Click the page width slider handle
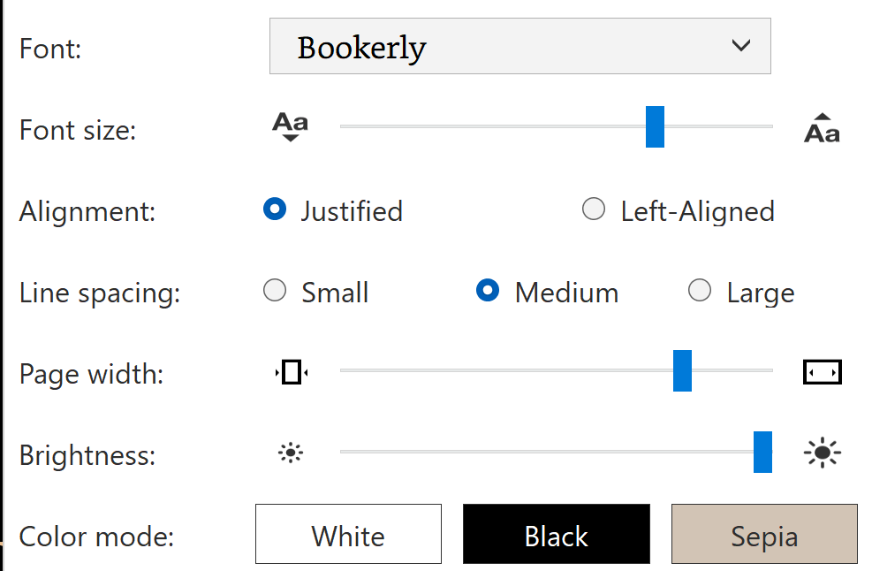The width and height of the screenshot is (872, 571). (682, 370)
